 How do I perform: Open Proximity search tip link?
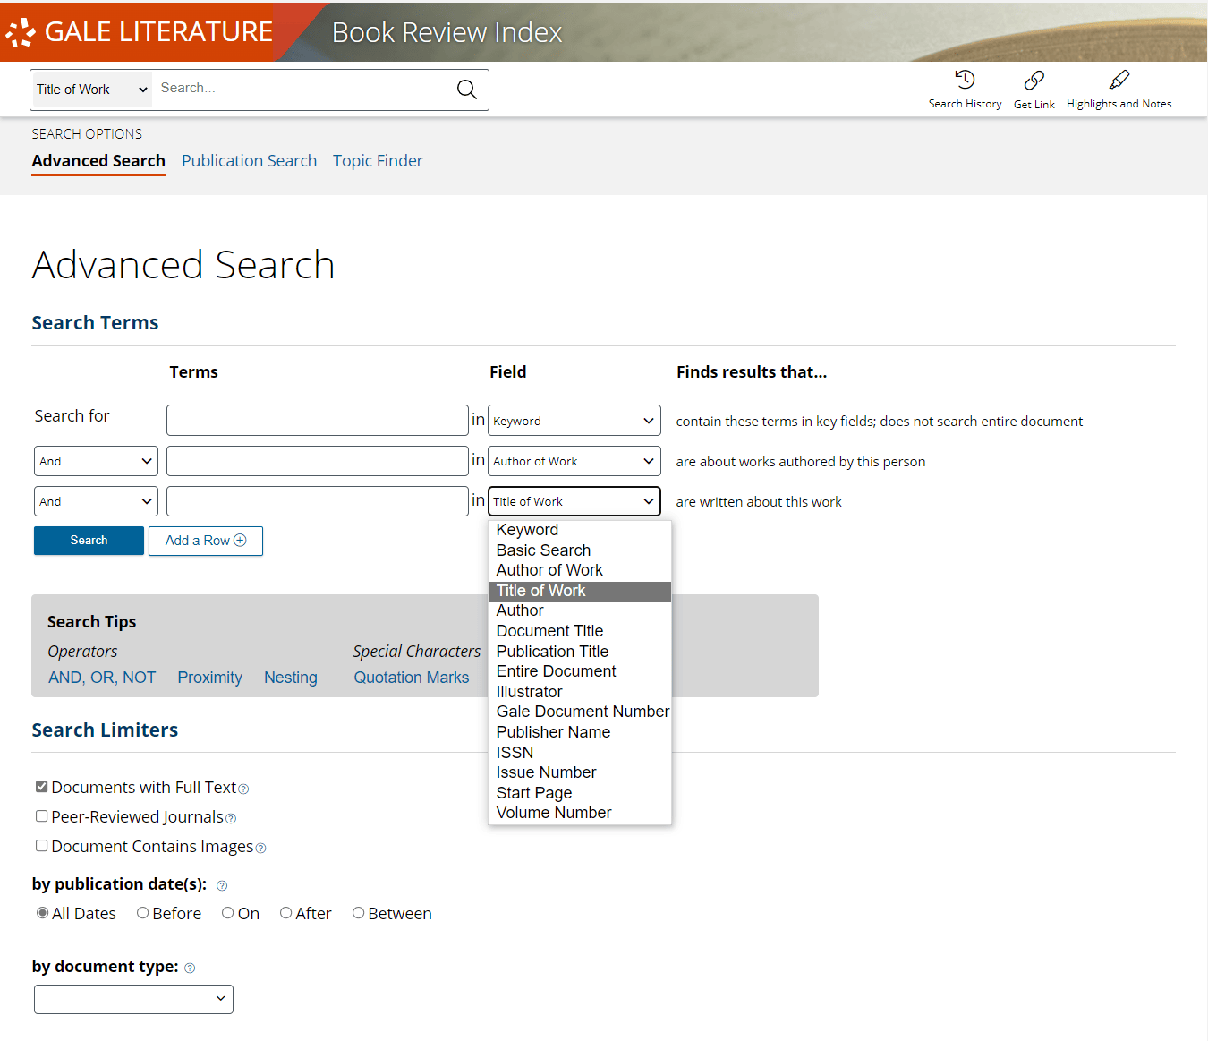click(209, 678)
